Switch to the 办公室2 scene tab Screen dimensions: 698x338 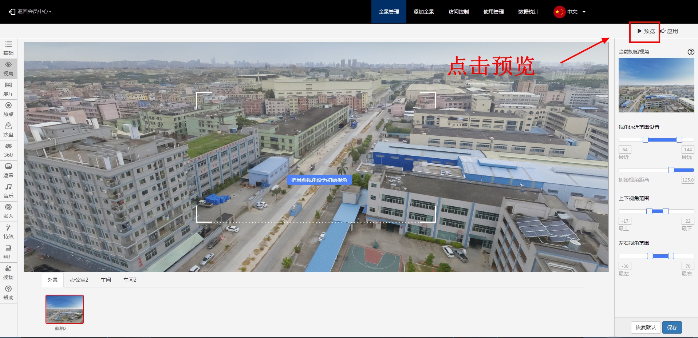[x=79, y=280]
